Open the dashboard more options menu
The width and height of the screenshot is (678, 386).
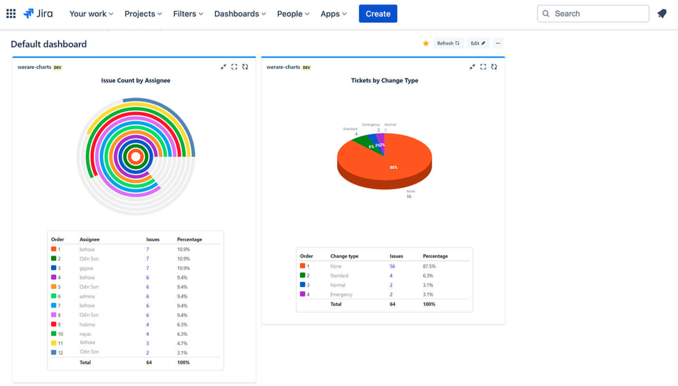(498, 44)
